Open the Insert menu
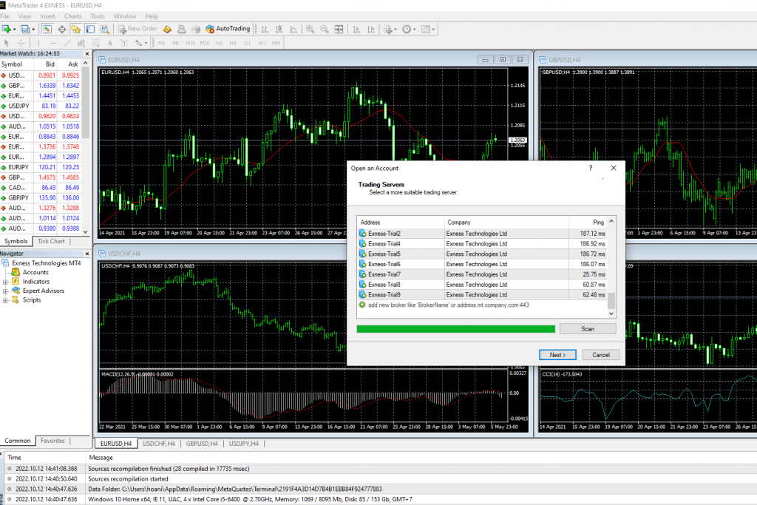Screen dimensions: 757x505 47,16
